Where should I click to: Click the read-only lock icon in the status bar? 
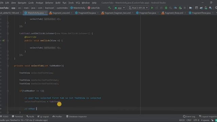[212, 120]
